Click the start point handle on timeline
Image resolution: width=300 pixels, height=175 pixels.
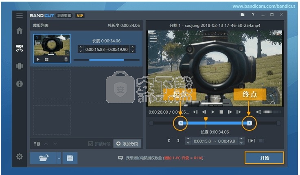click(x=181, y=123)
